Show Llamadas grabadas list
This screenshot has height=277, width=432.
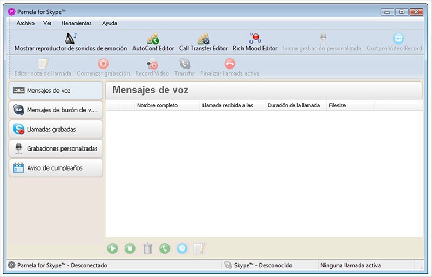pos(56,129)
